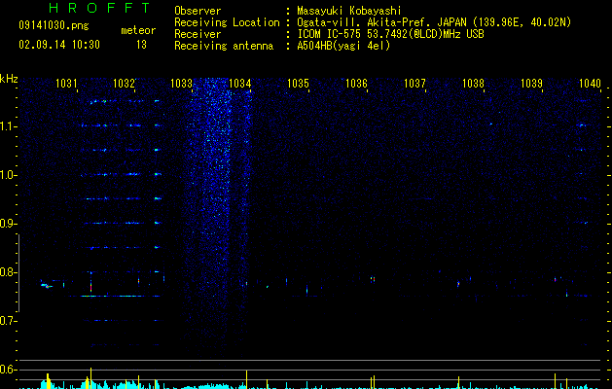This screenshot has width=612, height=389.
Task: Click the 1034 time axis label
Action: point(239,83)
